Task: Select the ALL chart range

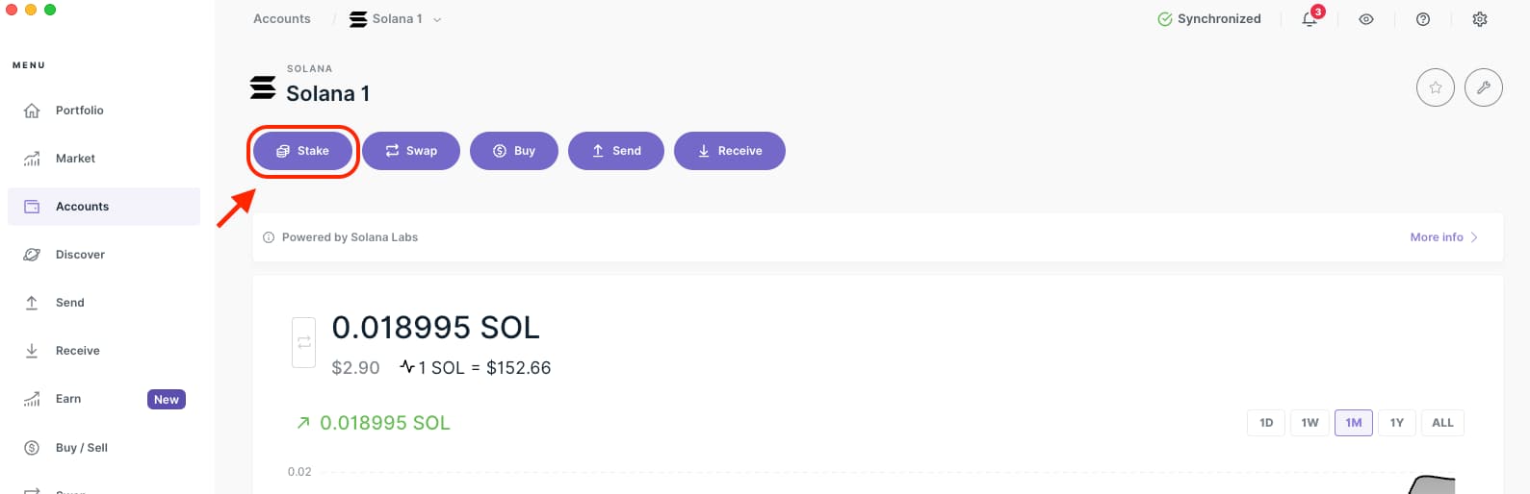Action: point(1442,423)
